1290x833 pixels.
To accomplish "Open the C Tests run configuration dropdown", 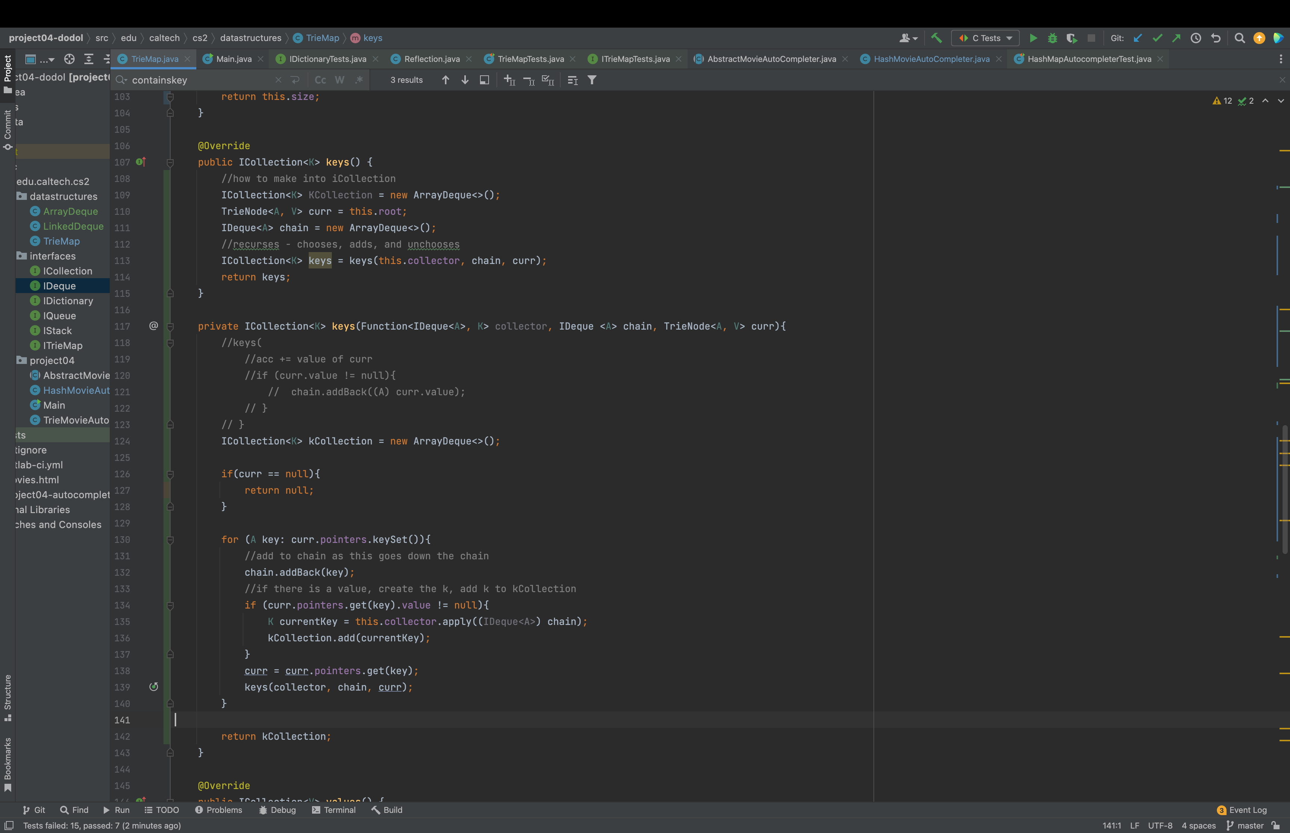I will [x=985, y=38].
